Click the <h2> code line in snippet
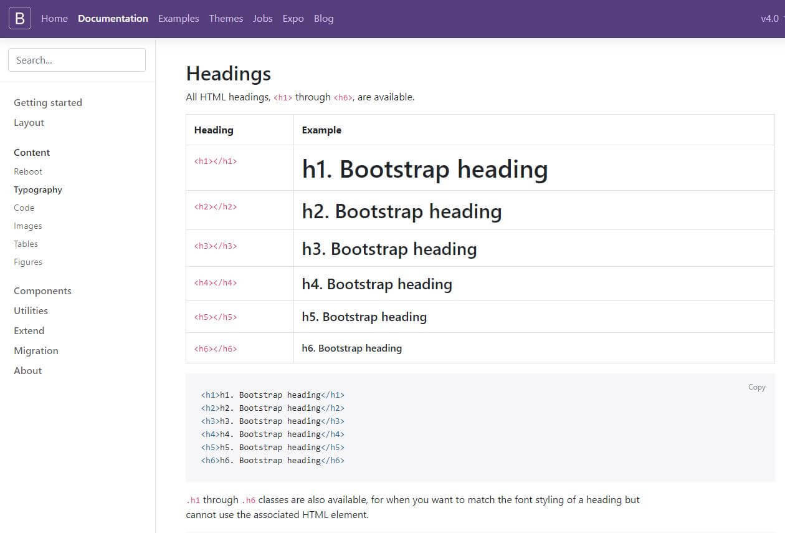 point(272,408)
